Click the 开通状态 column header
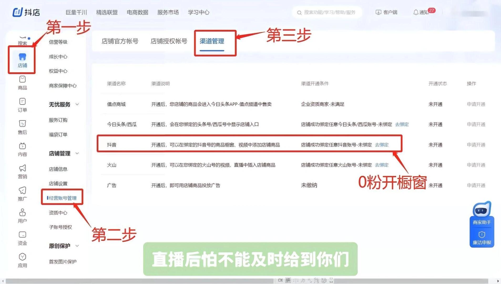 [x=438, y=84]
